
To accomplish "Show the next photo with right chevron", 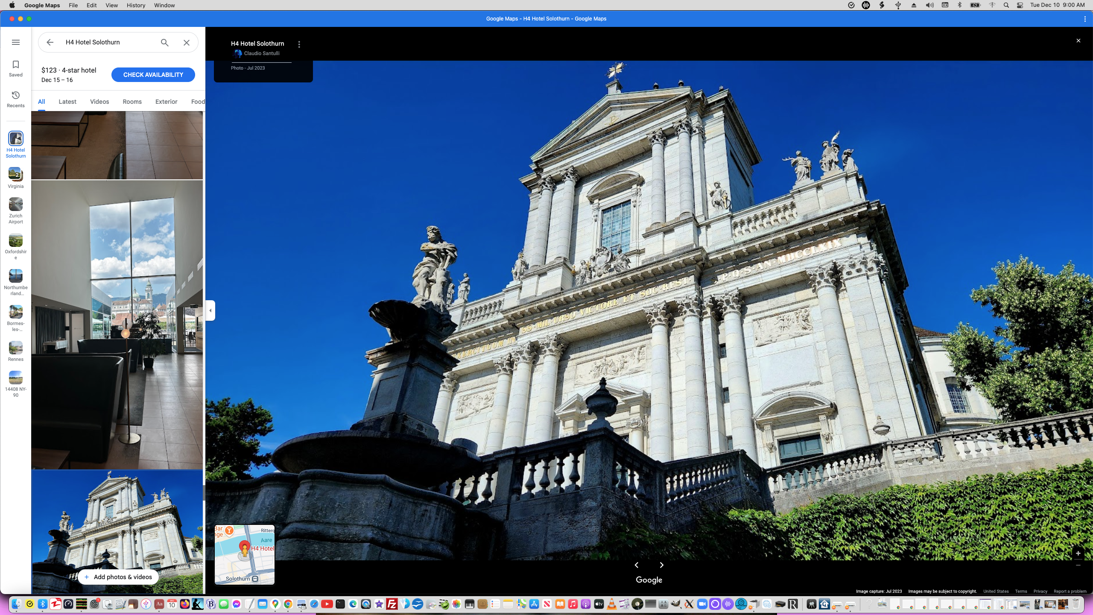I will pyautogui.click(x=661, y=565).
